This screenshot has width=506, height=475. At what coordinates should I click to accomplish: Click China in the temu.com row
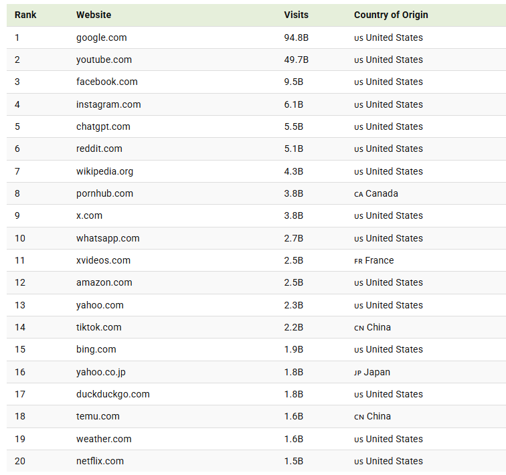tap(372, 416)
